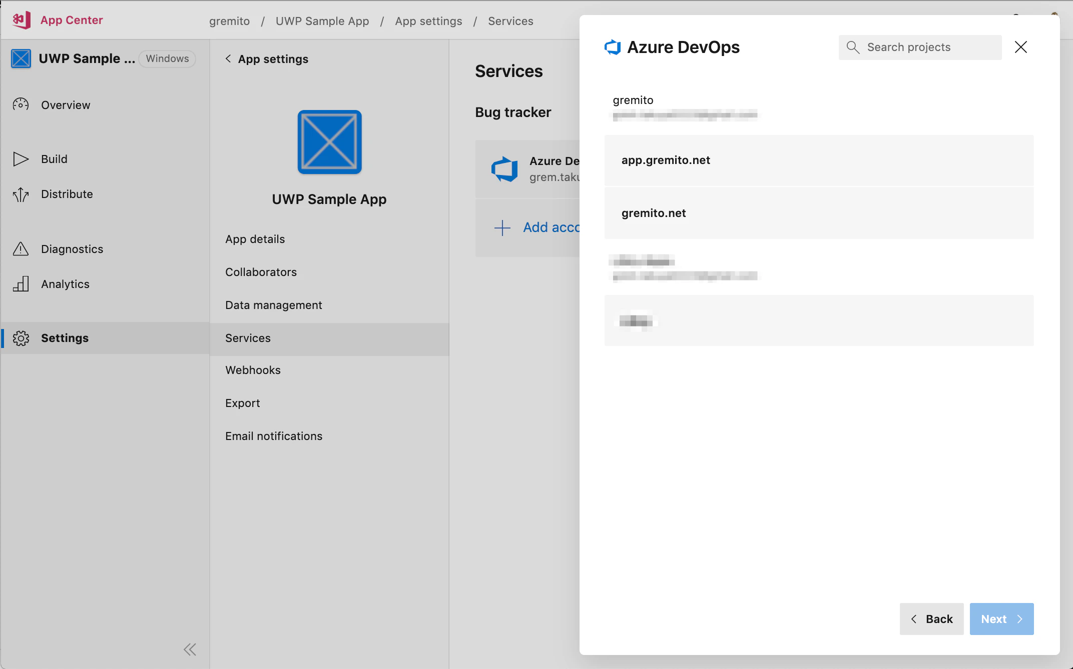
Task: Click the App Center logo icon
Action: point(22,20)
